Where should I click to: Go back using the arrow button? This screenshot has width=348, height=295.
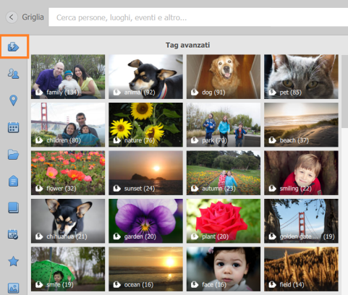(12, 17)
